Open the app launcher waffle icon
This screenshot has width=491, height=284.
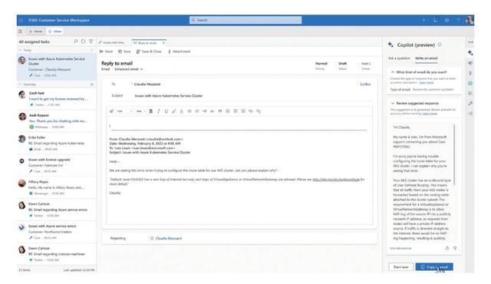click(x=21, y=20)
